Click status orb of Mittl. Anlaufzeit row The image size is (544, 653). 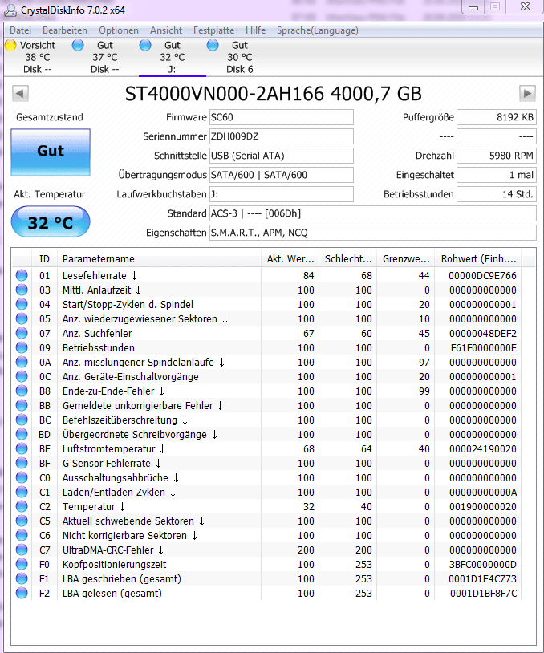(22, 290)
